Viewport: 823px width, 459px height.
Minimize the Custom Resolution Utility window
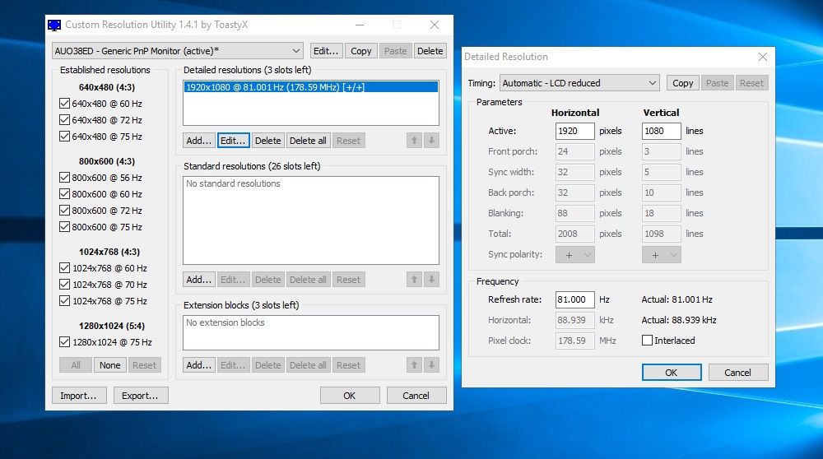[x=360, y=25]
